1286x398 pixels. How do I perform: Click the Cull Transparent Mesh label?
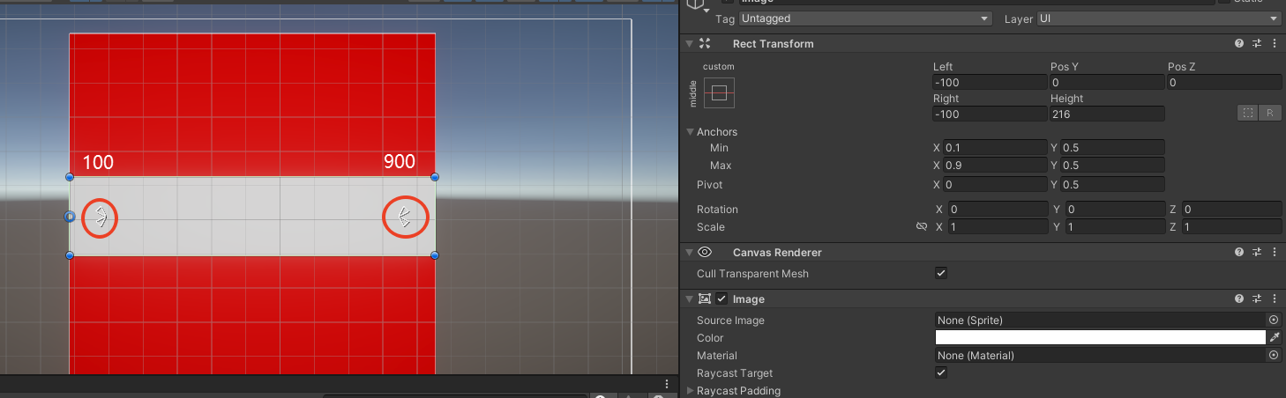[x=752, y=274]
